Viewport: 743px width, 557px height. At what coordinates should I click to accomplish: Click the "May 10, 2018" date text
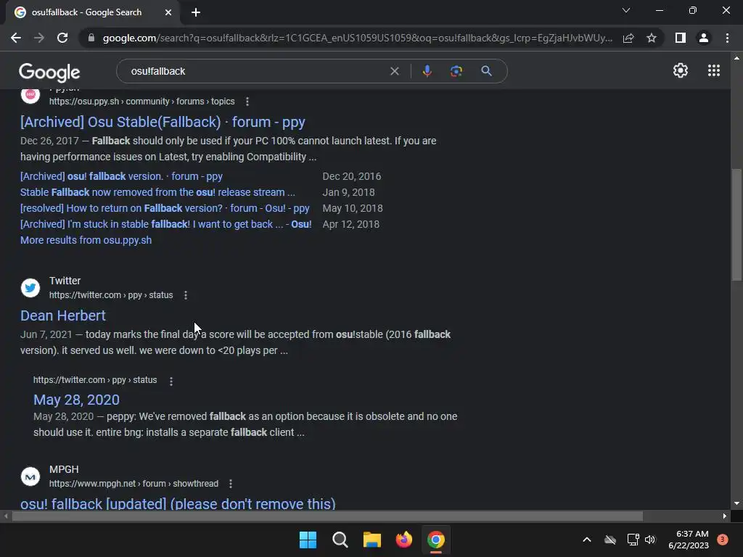point(353,208)
